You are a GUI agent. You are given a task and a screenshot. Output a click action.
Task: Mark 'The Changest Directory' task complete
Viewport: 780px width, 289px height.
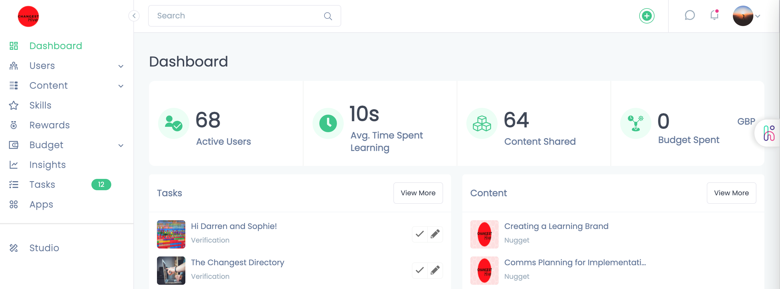click(419, 270)
